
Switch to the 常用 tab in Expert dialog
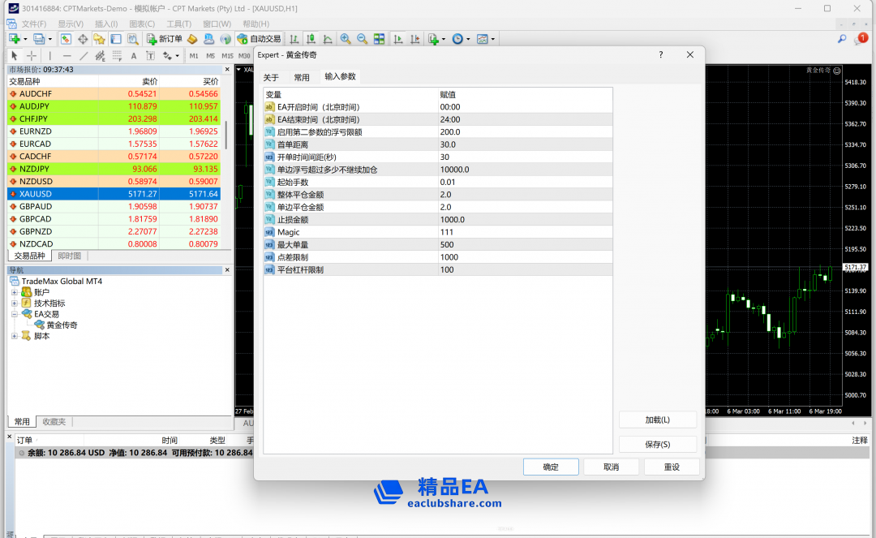pyautogui.click(x=302, y=78)
